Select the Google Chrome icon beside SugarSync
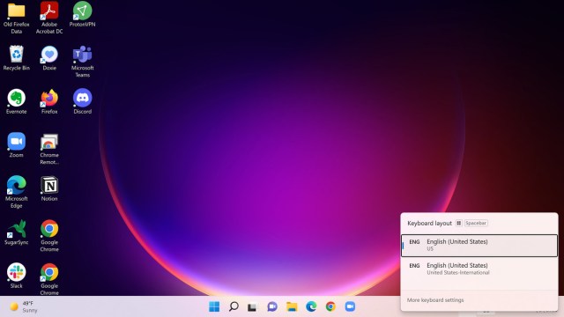564x317 pixels. coord(49,236)
